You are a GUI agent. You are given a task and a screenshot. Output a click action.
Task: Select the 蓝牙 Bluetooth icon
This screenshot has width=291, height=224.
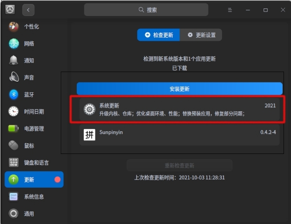(x=14, y=94)
